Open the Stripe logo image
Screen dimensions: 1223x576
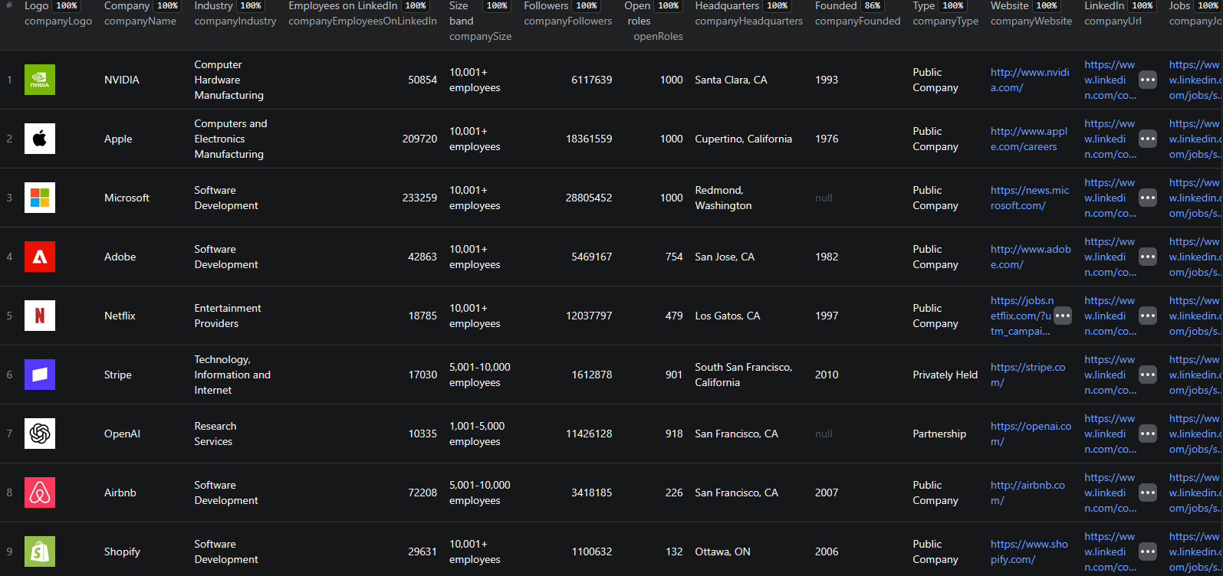(40, 375)
